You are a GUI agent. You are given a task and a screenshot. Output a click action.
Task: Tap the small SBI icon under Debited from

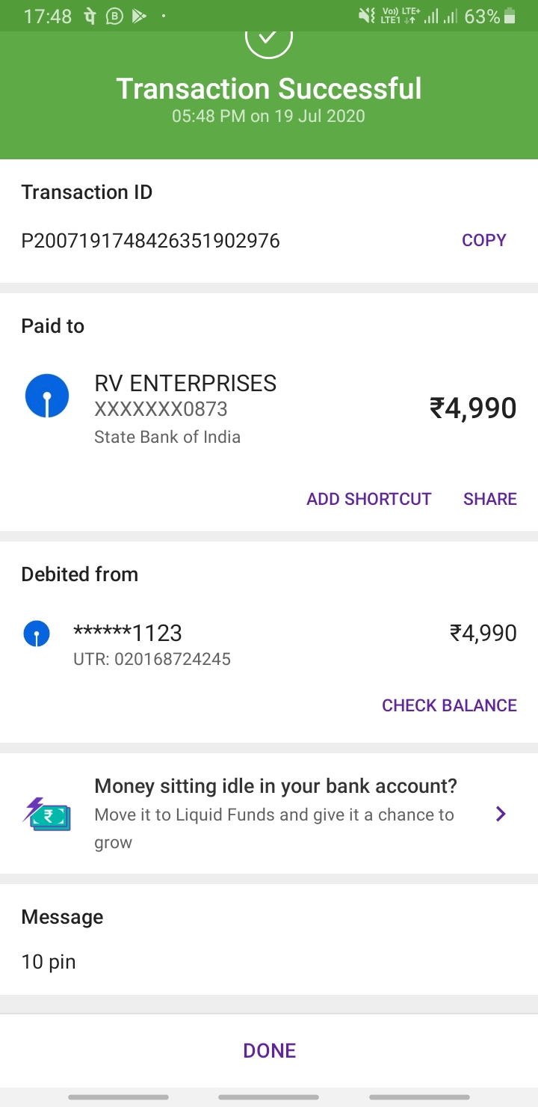click(37, 634)
